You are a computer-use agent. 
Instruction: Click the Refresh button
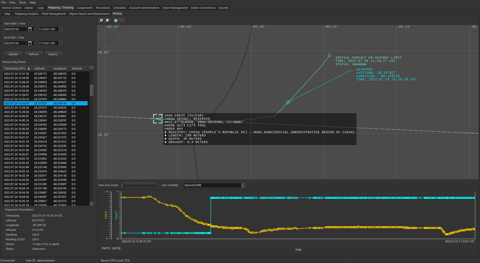click(34, 54)
